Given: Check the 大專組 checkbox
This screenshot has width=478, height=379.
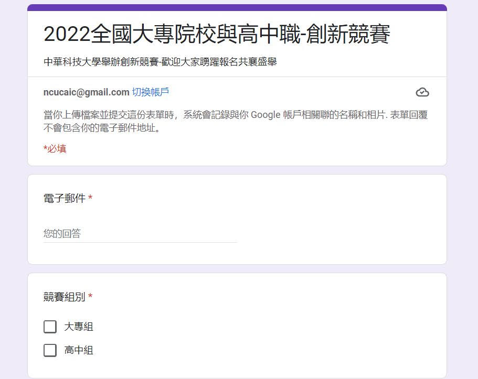Looking at the screenshot, I should tap(50, 327).
